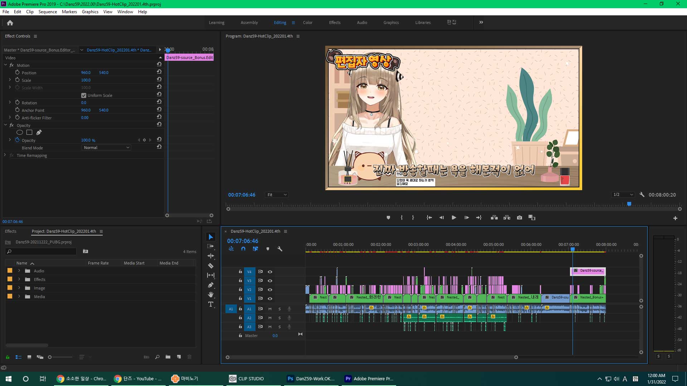Open the Effects panel tab
687x386 pixels.
(x=11, y=231)
